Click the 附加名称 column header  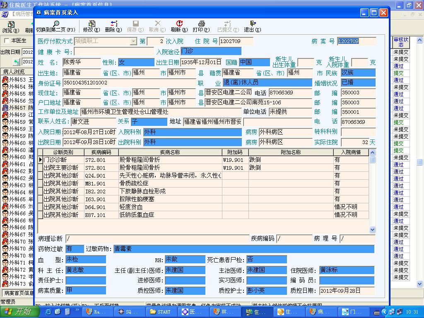(x=291, y=152)
